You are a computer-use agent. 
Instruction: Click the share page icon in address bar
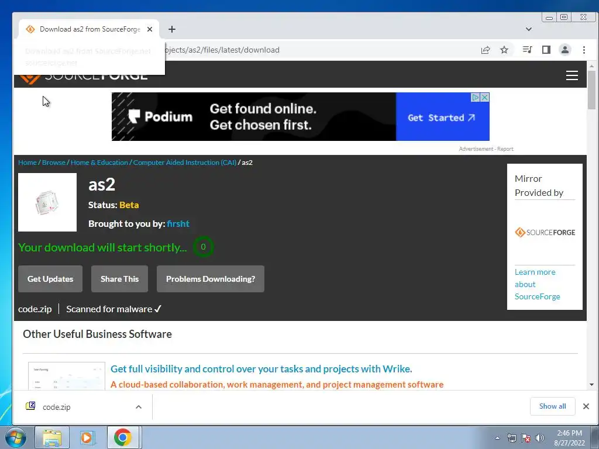(x=485, y=50)
